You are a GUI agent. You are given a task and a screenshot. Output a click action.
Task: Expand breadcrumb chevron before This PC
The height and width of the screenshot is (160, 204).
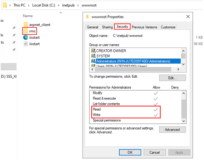pos(10,5)
